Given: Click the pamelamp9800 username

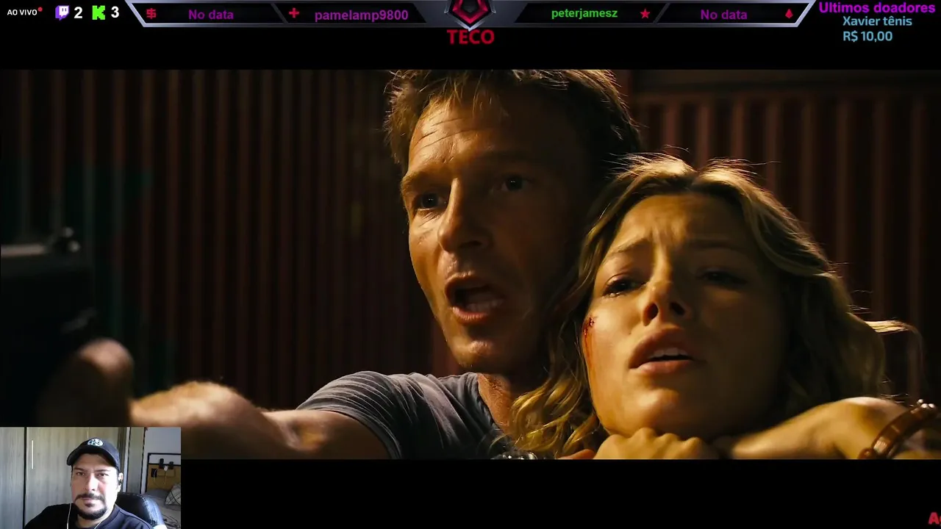Looking at the screenshot, I should [x=361, y=15].
